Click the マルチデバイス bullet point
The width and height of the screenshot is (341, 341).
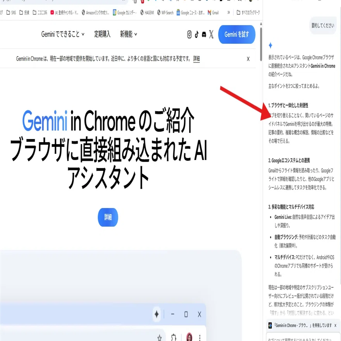click(x=305, y=266)
